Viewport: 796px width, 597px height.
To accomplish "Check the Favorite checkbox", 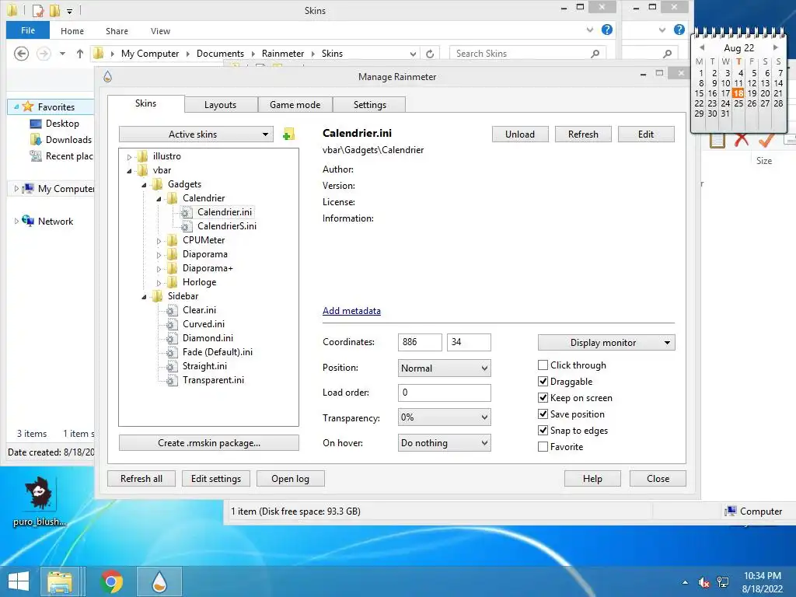I will [x=543, y=447].
